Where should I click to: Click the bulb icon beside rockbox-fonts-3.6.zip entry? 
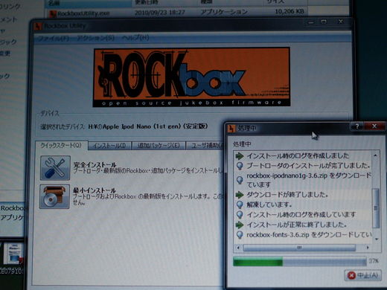[x=240, y=235]
